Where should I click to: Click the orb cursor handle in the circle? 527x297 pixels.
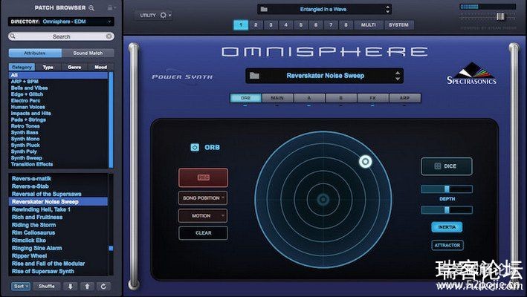366,162
